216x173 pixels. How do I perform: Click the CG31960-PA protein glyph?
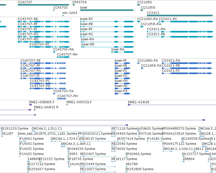(x=139, y=63)
